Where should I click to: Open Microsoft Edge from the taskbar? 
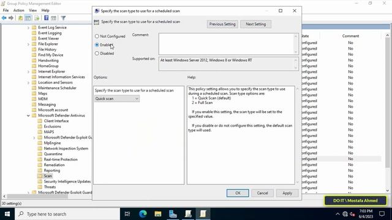pos(143,214)
